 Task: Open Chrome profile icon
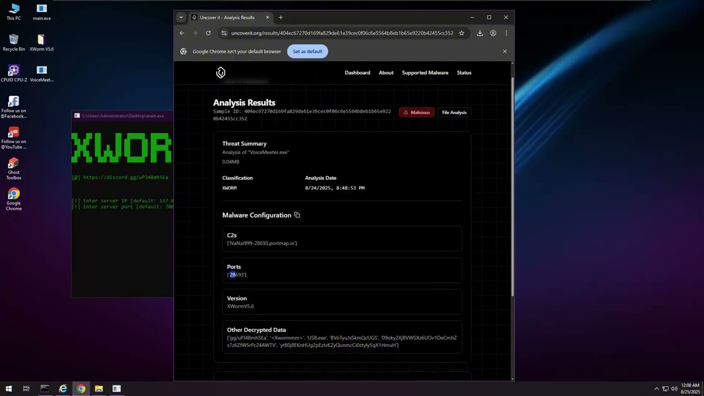tap(493, 33)
